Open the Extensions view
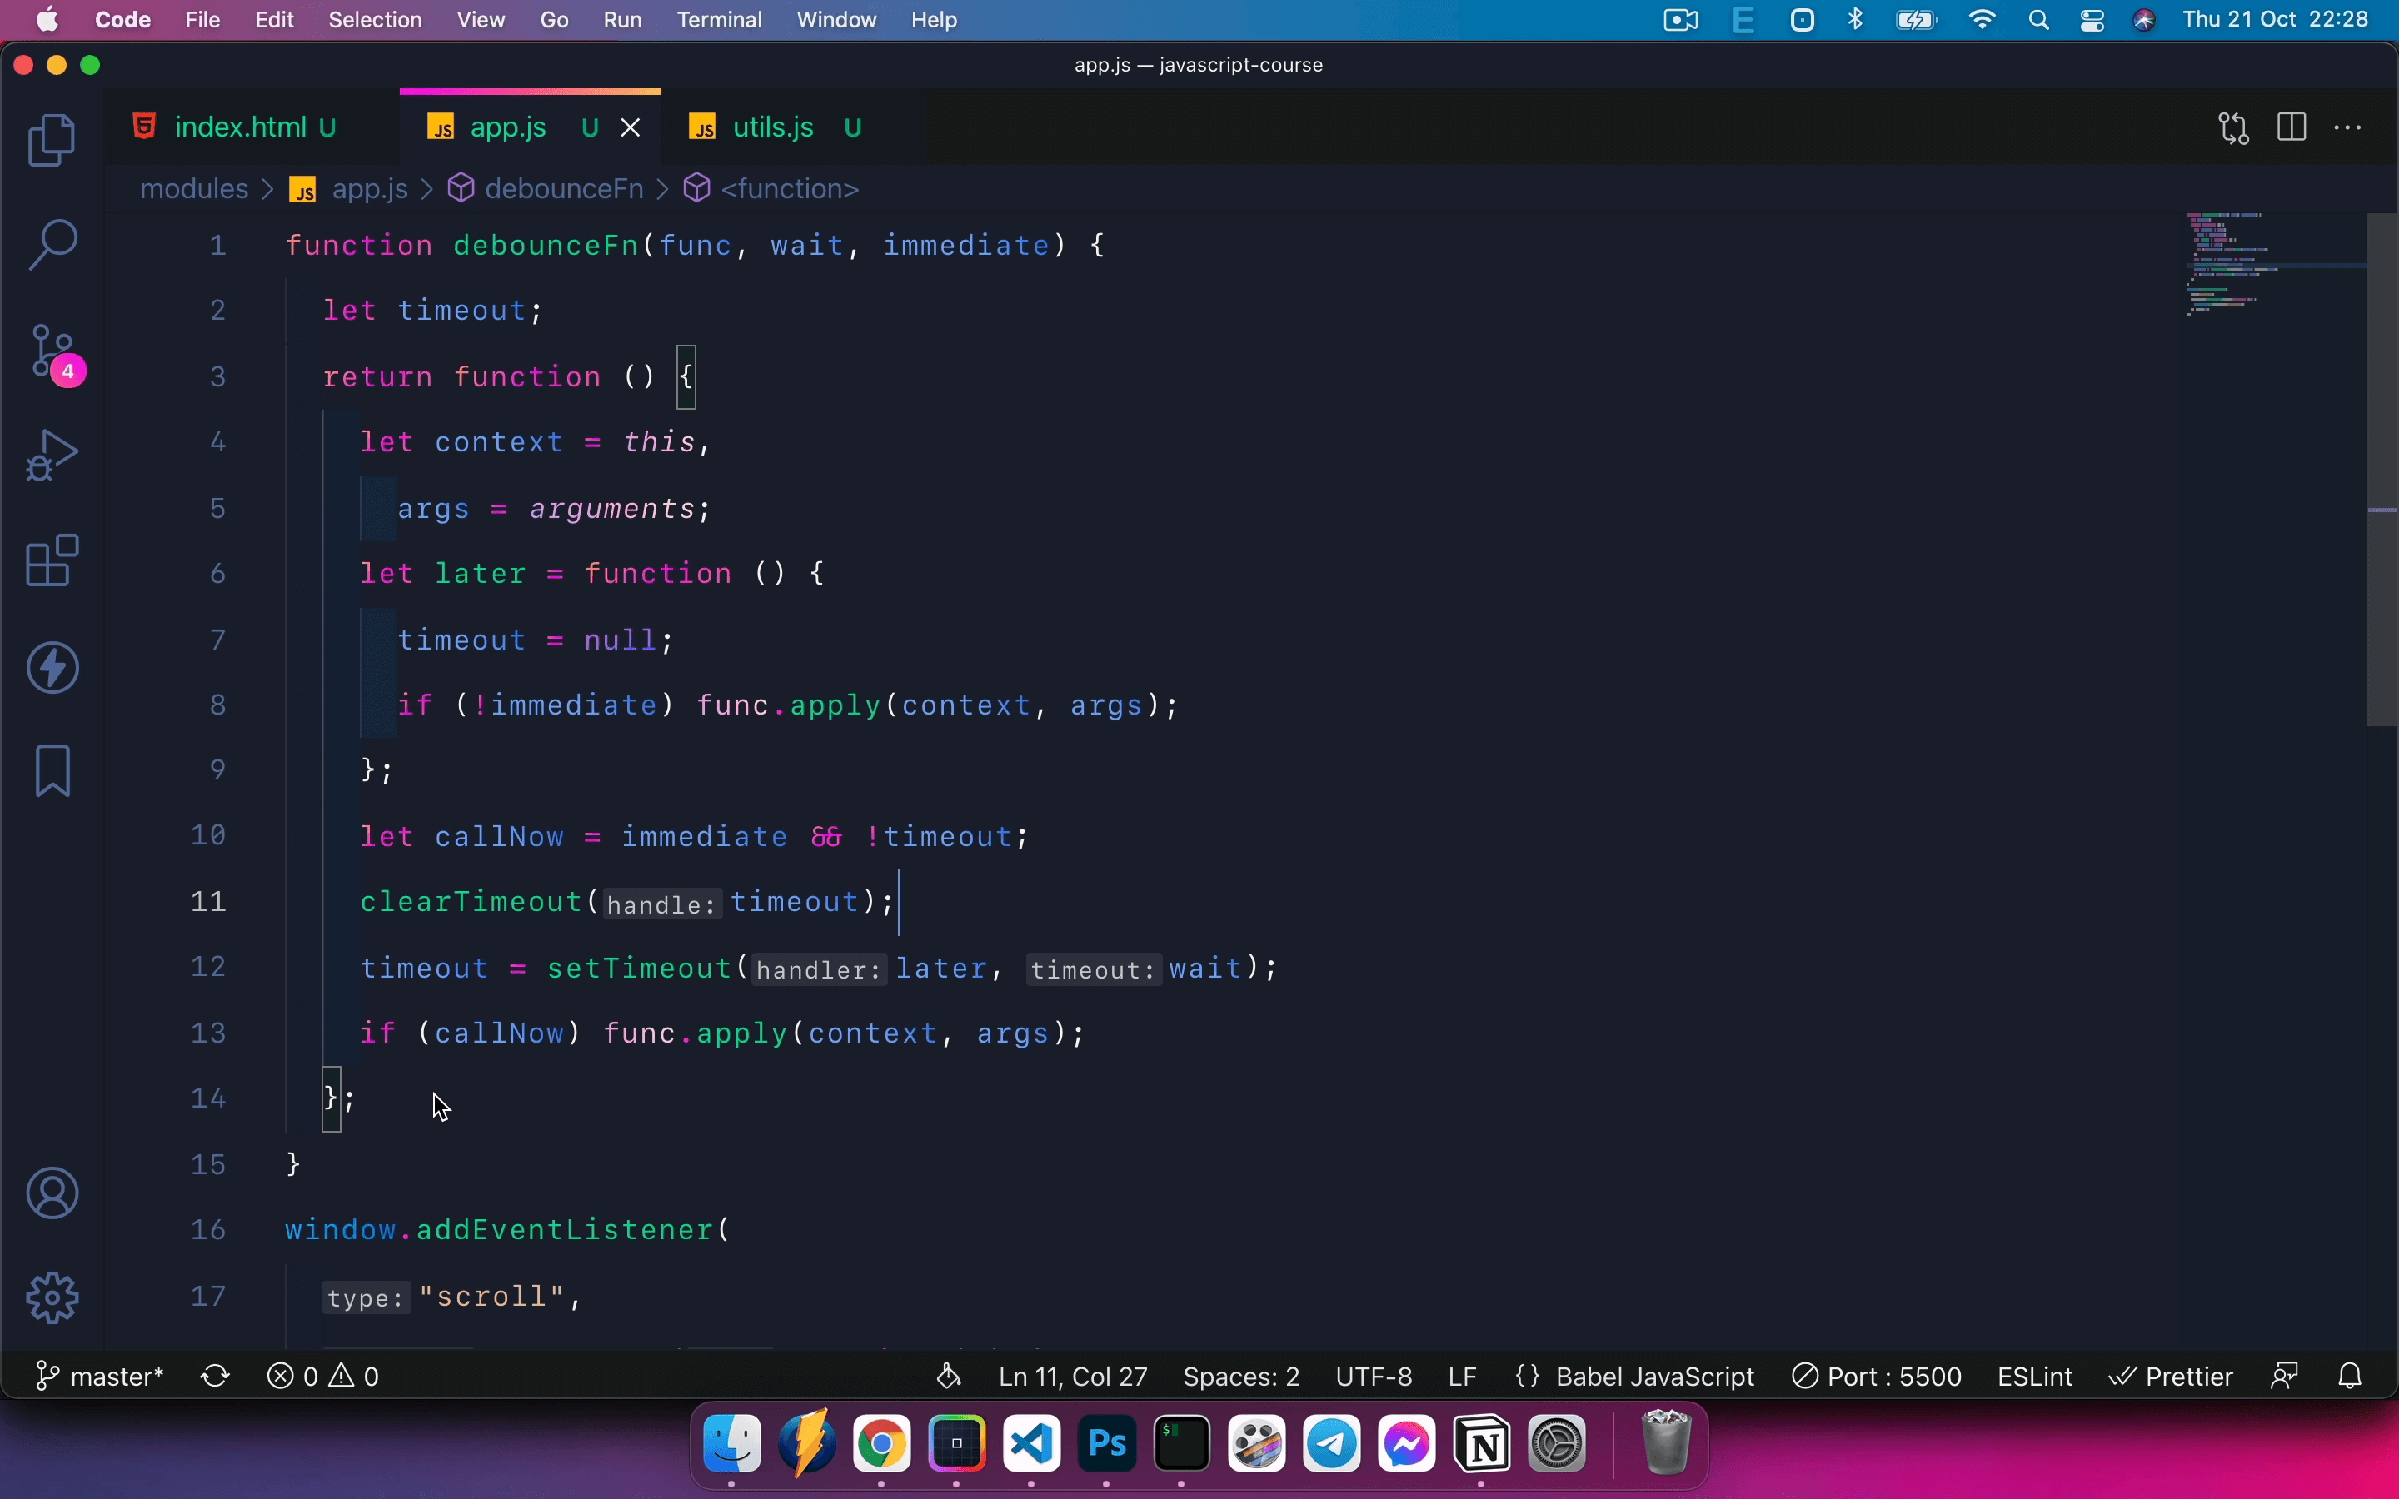Image resolution: width=2399 pixels, height=1499 pixels. coord(52,561)
